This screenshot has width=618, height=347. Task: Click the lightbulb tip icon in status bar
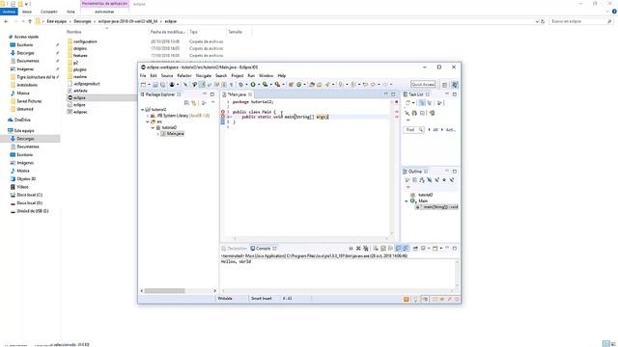point(415,299)
